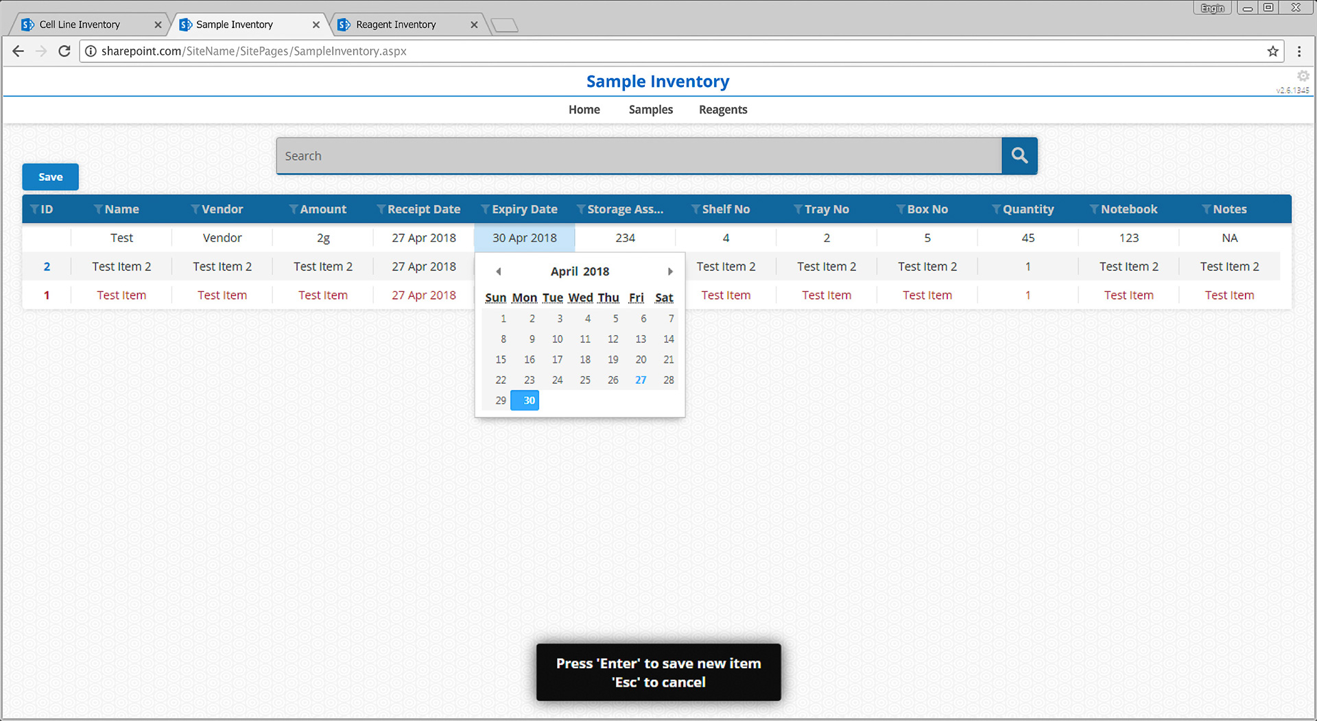This screenshot has width=1317, height=721.
Task: Go to previous month in calendar
Action: (x=499, y=271)
